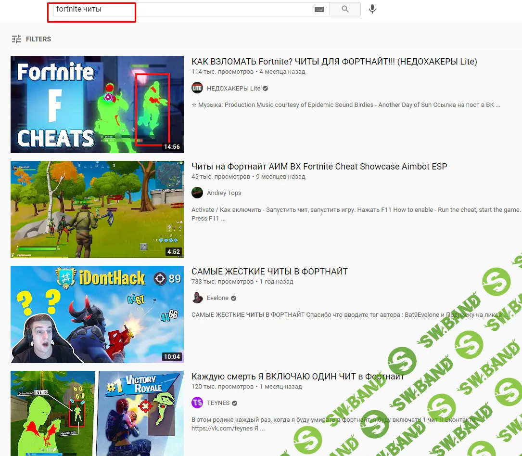The width and height of the screenshot is (522, 456).
Task: Open title 'САМЫЕ ЖЕСТКИЕ ЧИТЫ В ФОРТНАЙТ'
Action: click(269, 272)
